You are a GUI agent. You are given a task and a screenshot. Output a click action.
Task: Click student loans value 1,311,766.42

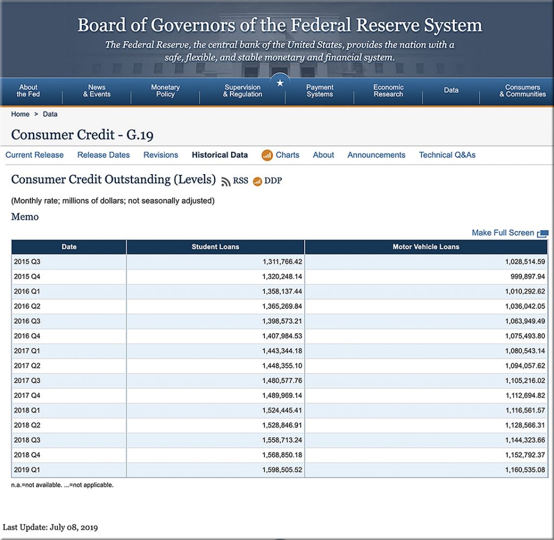[282, 262]
